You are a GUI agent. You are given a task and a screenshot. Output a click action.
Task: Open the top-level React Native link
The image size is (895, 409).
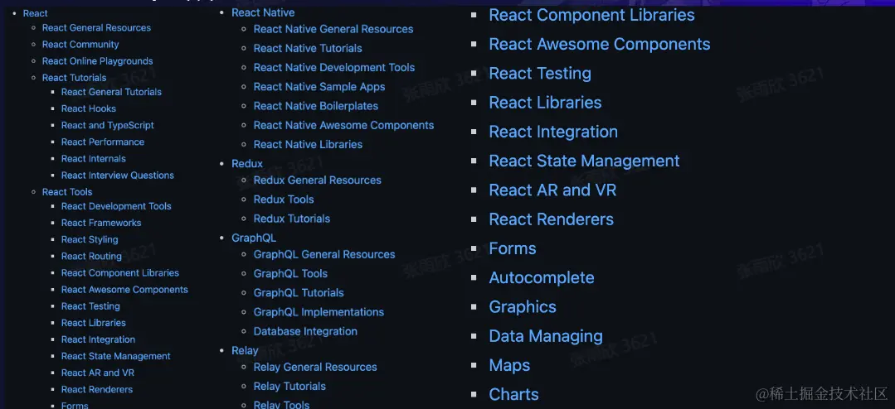[x=263, y=12]
